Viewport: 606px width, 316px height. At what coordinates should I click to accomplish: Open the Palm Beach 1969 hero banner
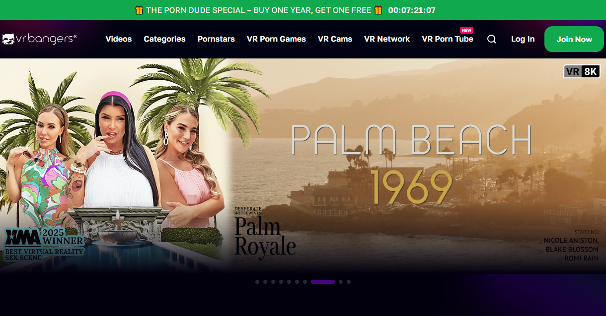point(303,166)
